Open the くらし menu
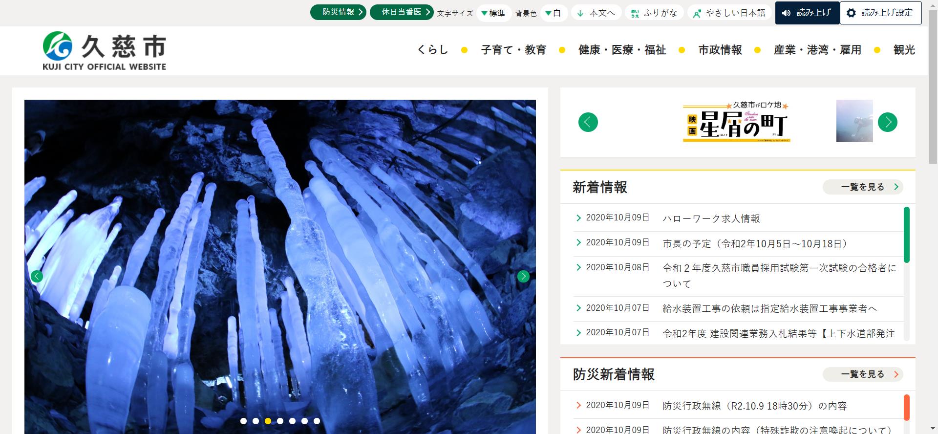The height and width of the screenshot is (434, 938). tap(432, 50)
